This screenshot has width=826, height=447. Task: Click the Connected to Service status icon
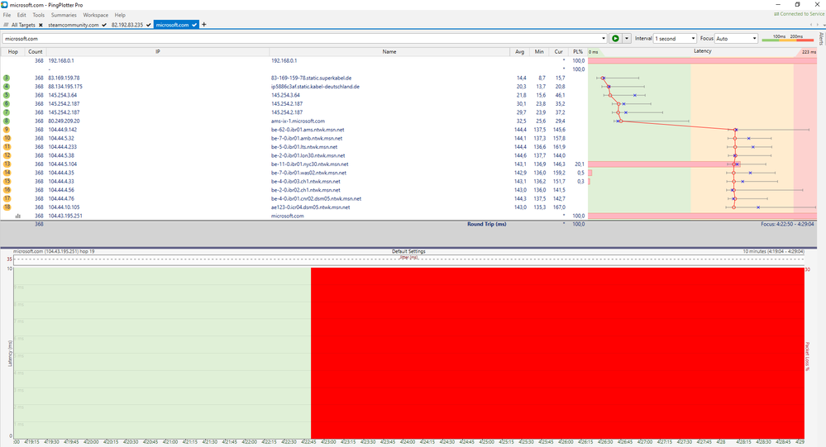[776, 14]
